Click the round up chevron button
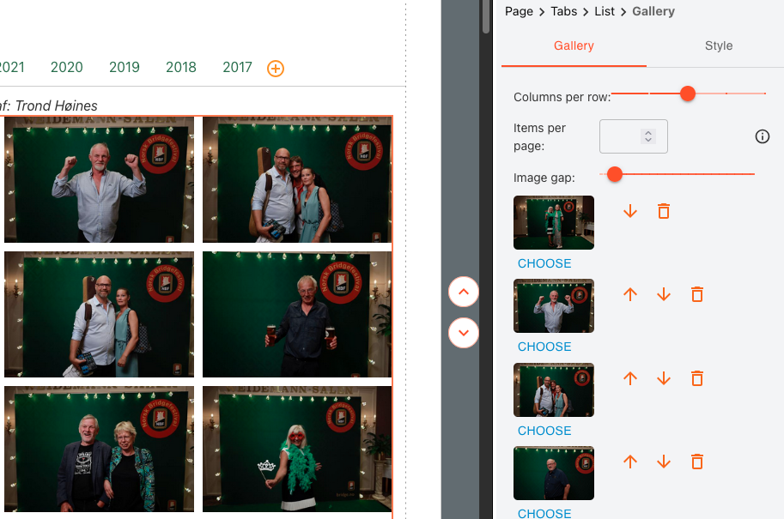 (x=464, y=293)
